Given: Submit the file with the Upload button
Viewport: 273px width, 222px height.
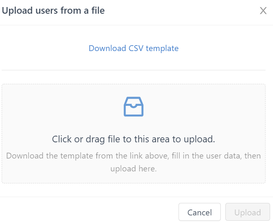Looking at the screenshot, I should 247,212.
